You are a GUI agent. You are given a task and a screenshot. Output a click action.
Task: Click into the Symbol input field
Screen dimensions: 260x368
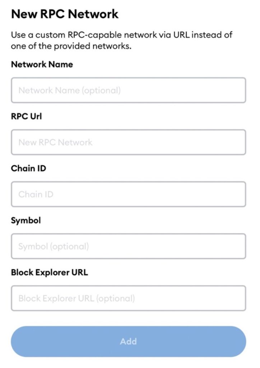click(x=129, y=246)
